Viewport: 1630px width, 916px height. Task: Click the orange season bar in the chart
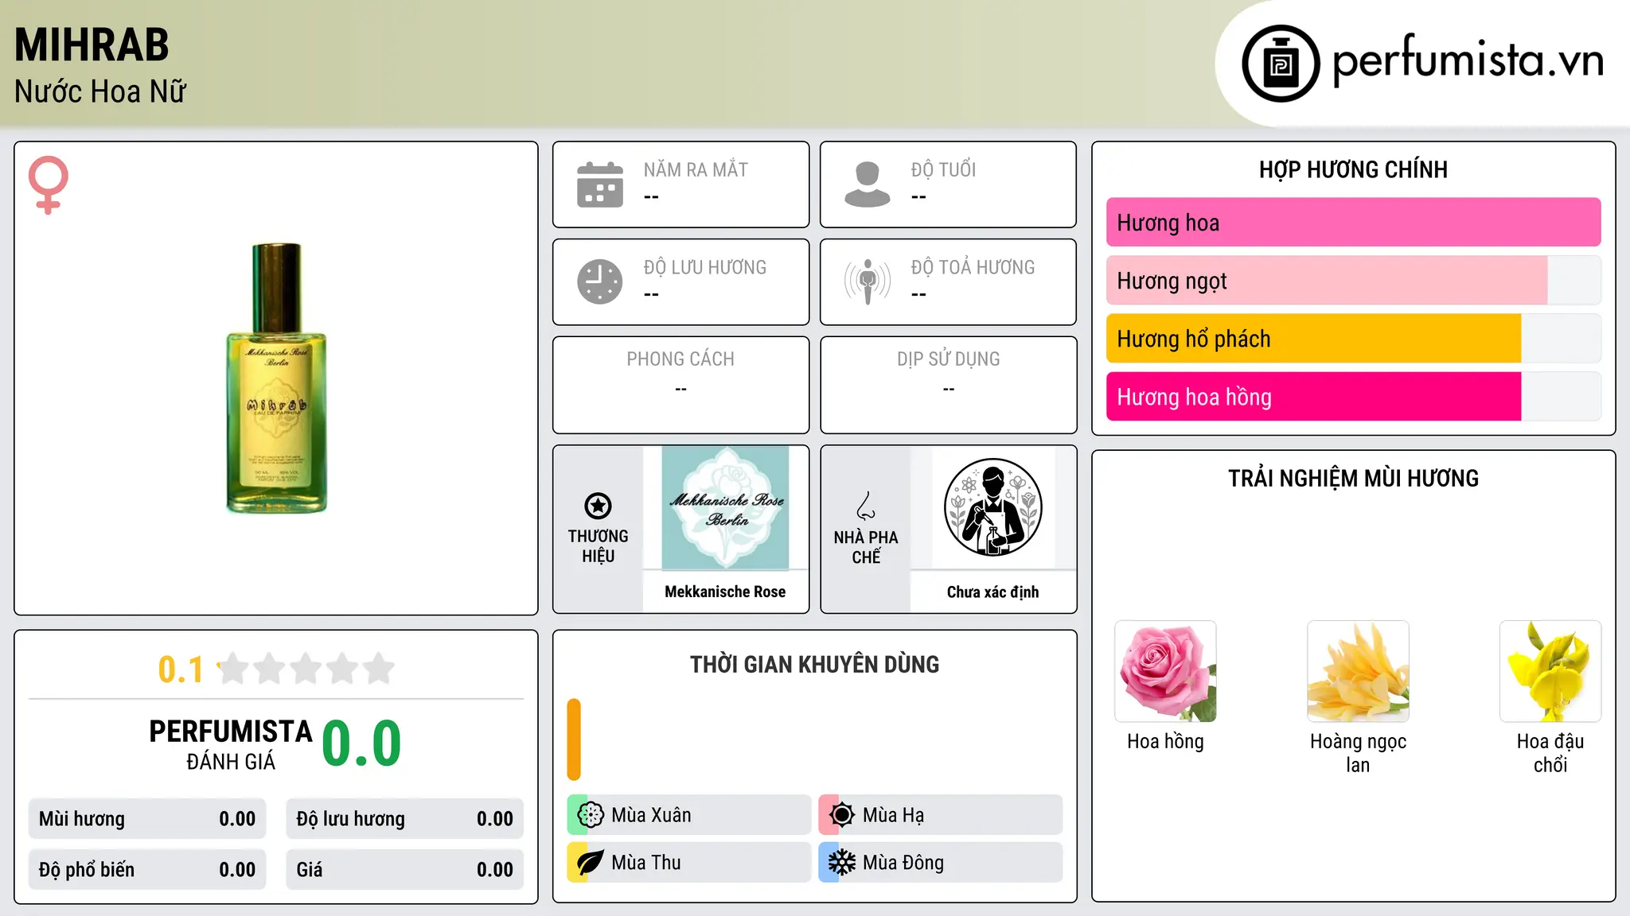[574, 739]
